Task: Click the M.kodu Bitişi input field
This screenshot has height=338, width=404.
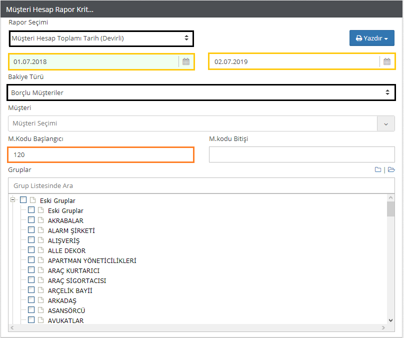Action: click(x=301, y=155)
